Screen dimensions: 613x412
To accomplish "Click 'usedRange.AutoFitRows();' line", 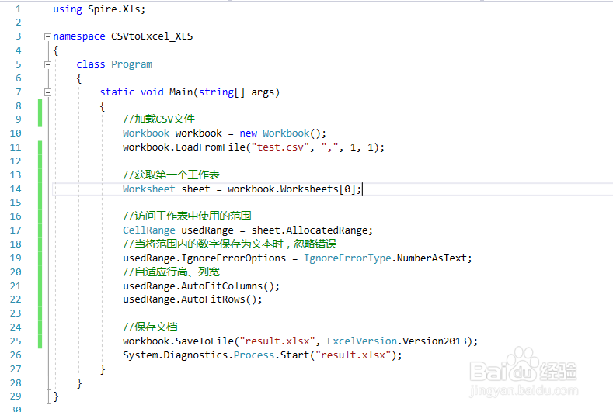I will coord(193,299).
